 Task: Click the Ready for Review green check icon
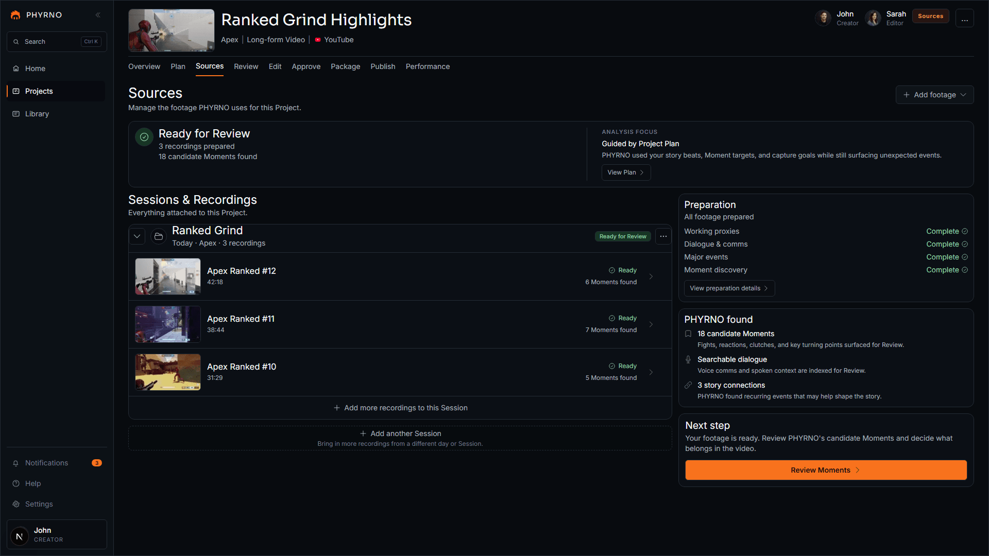(144, 137)
